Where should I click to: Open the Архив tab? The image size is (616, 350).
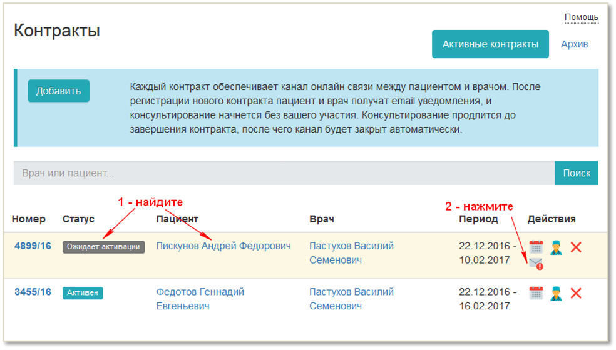[574, 44]
